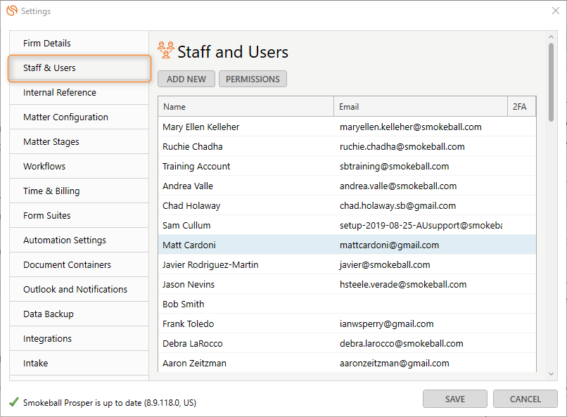Choose Andrea Valle from the staff list
Viewport: 567px width, 417px height.
[347, 186]
